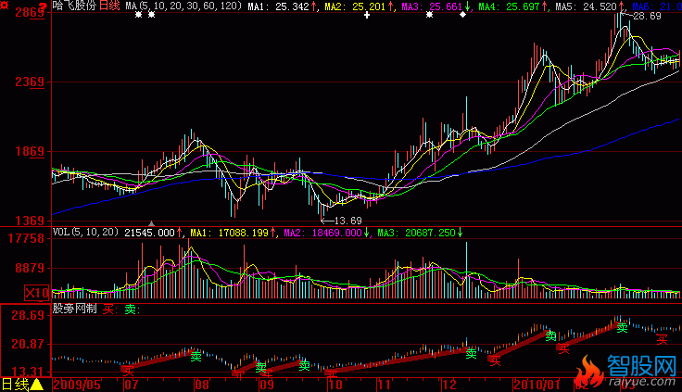Click the red gear icon in the top-left corner
Viewport: 682px width, 392px height.
click(x=5, y=6)
